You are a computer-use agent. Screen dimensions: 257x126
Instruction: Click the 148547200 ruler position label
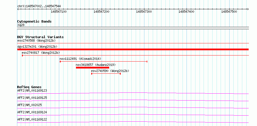pos(101,12)
